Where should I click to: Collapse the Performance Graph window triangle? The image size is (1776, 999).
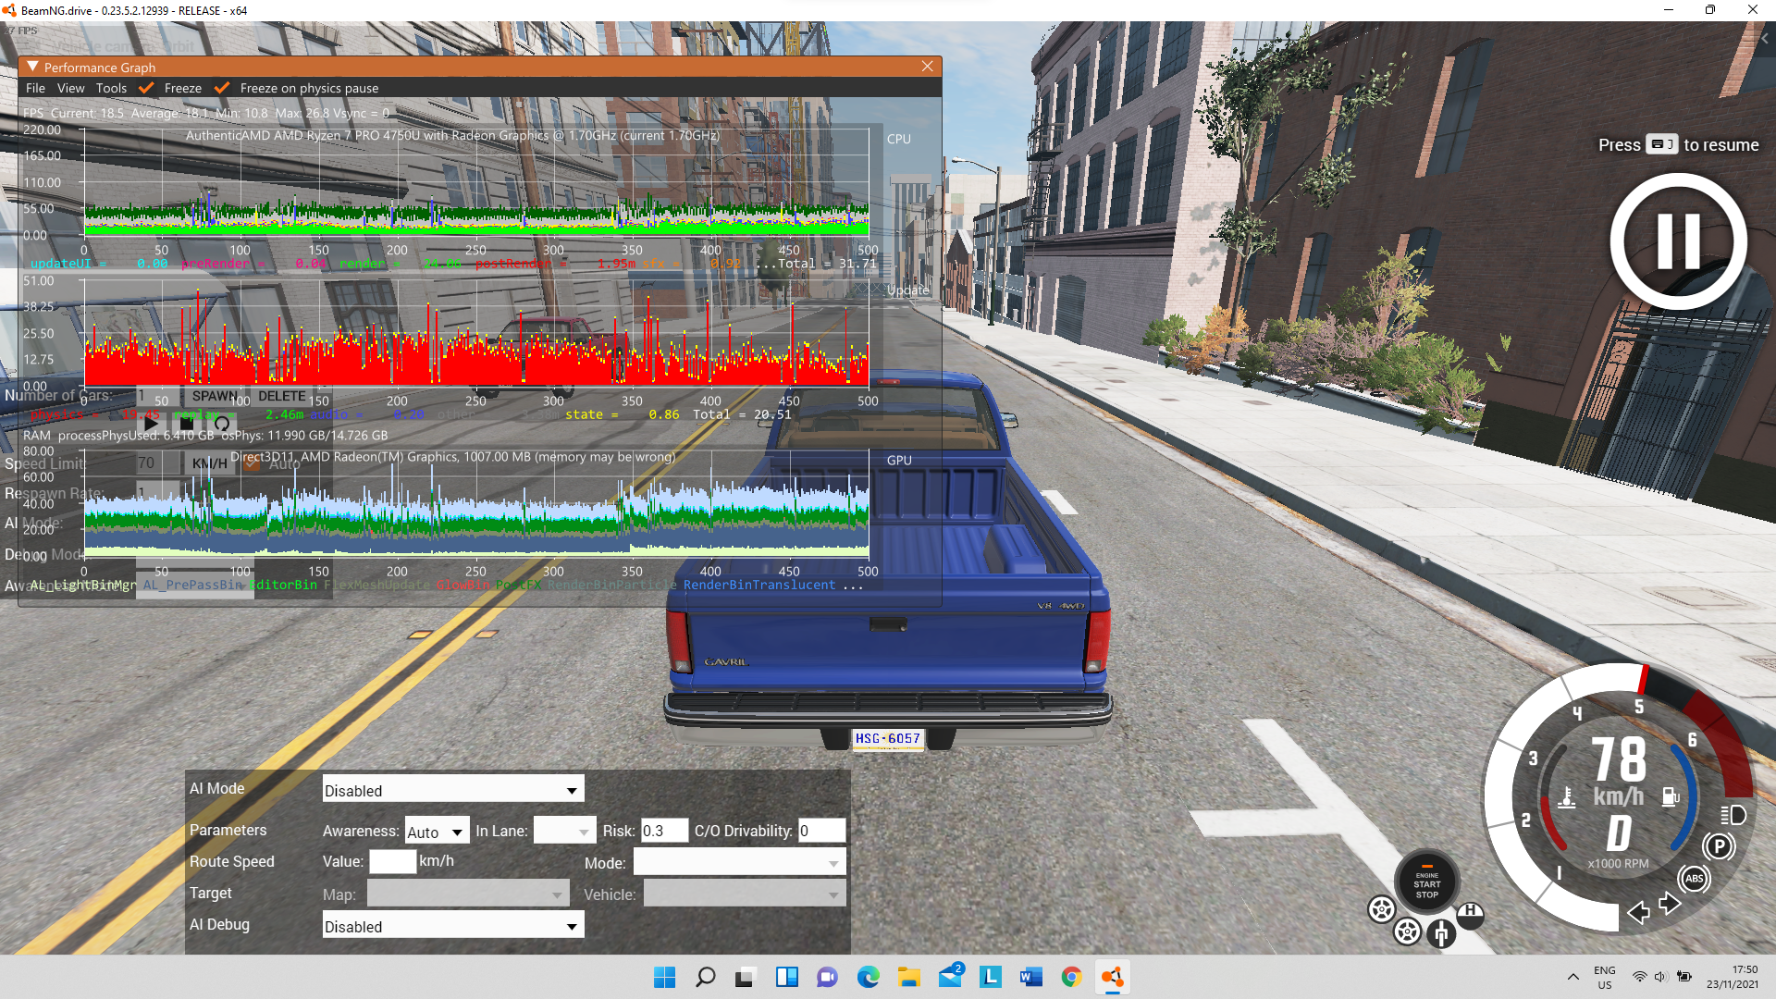[32, 67]
